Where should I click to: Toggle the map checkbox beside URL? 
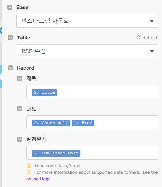[20, 109]
